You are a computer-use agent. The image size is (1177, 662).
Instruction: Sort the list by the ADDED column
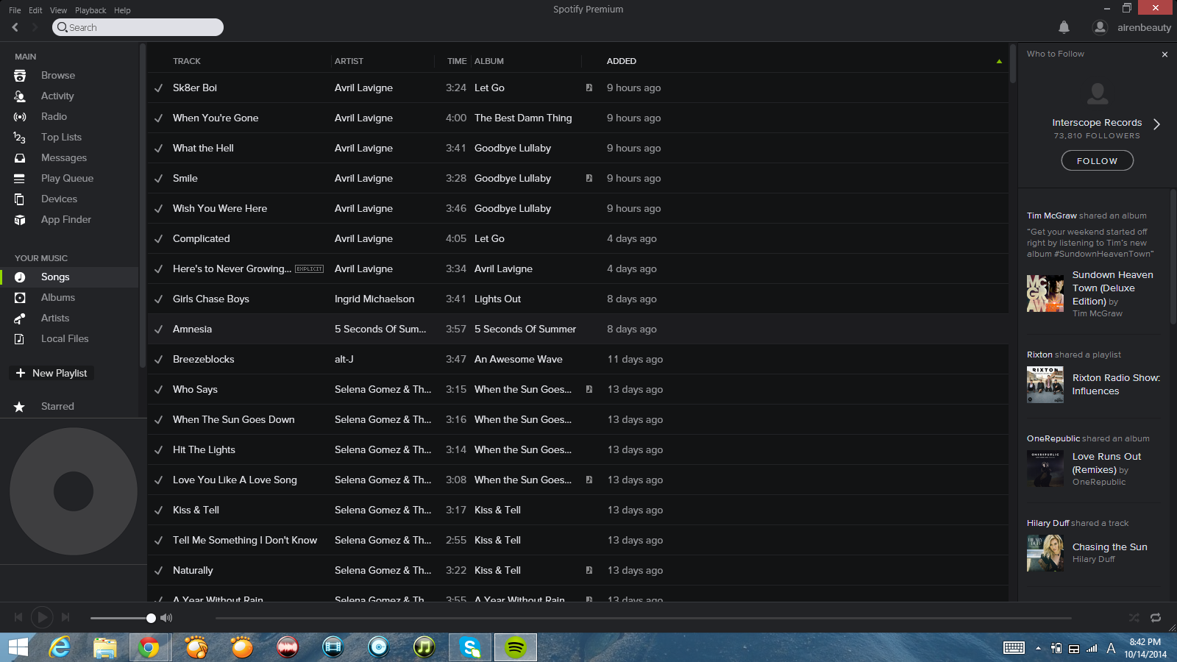[622, 61]
